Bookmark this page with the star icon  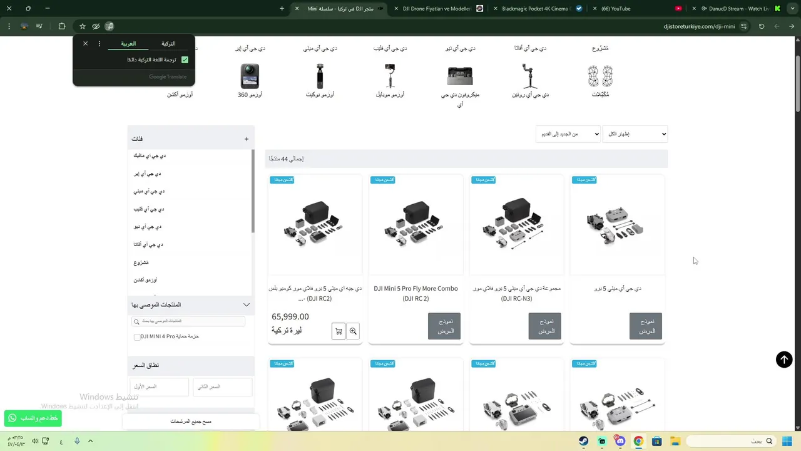(x=82, y=26)
